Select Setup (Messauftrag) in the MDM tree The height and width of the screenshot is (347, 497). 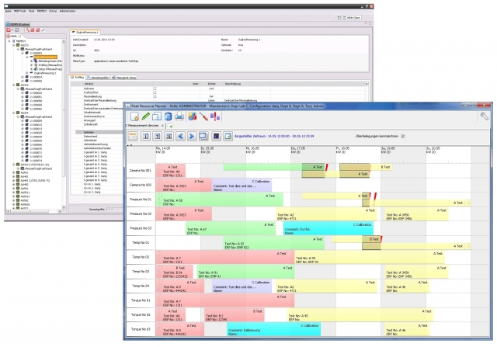click(50, 69)
